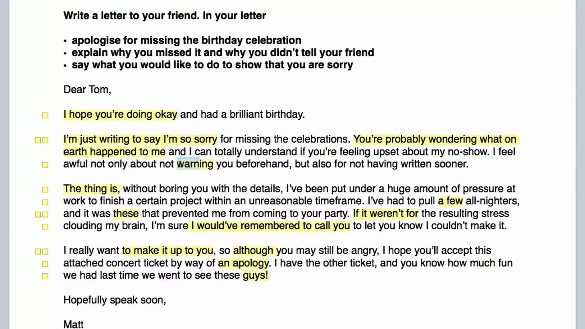585x329 pixels.
Task: Click comment marker beside "we had last time" line
Action: (x=45, y=276)
